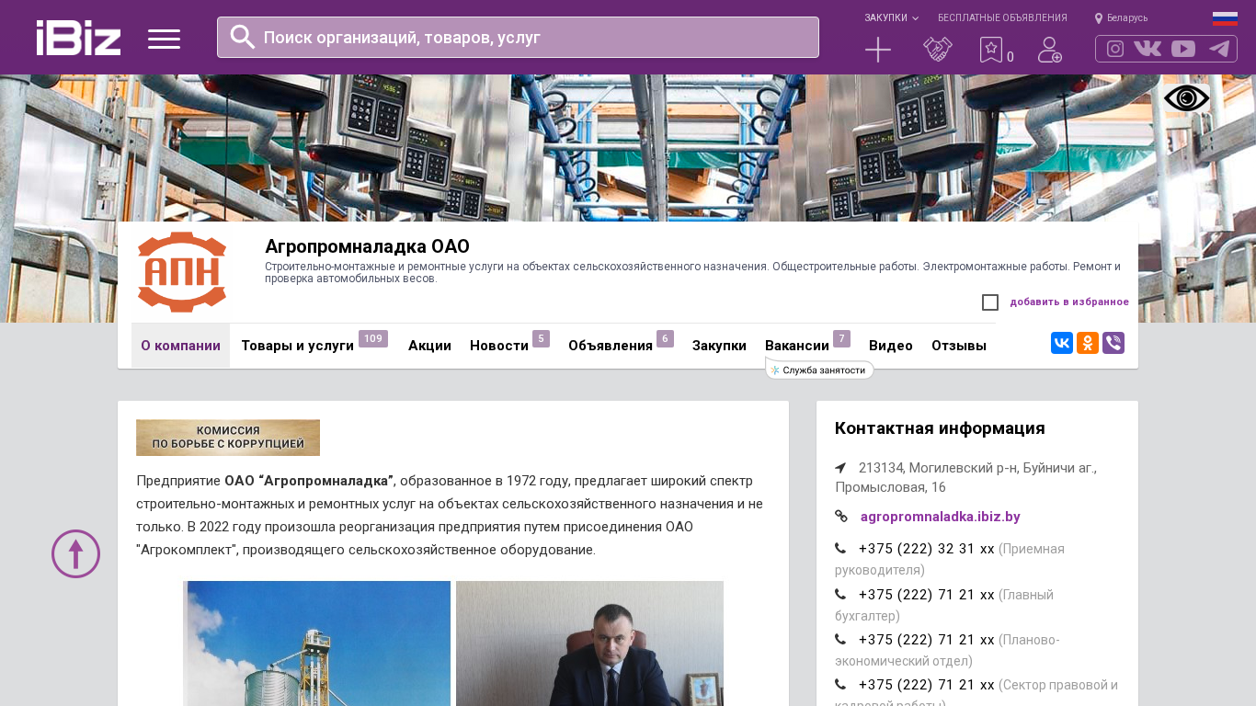Click добавить в избранное link

pos(1069,302)
